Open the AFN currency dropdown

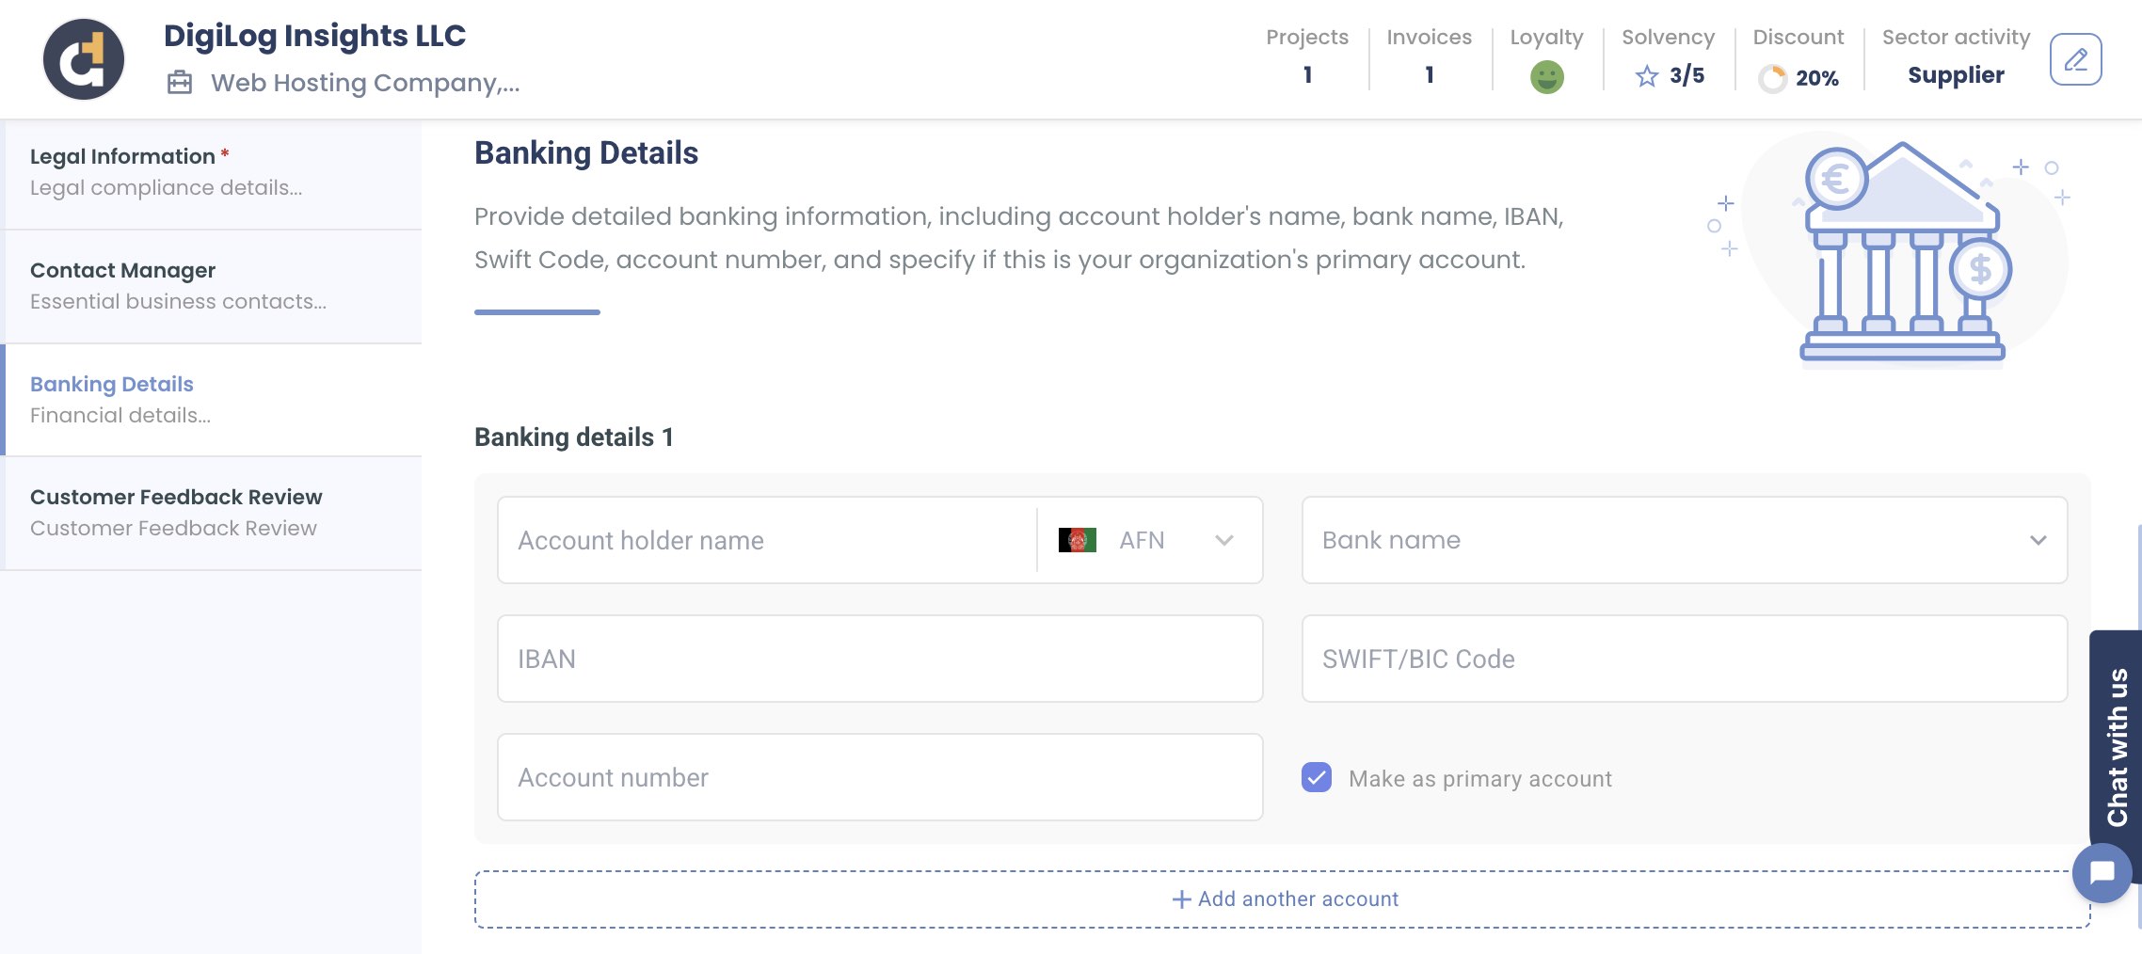(1224, 540)
